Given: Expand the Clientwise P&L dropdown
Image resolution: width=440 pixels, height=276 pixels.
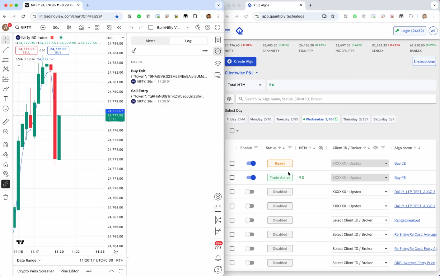Looking at the screenshot, I should [241, 73].
